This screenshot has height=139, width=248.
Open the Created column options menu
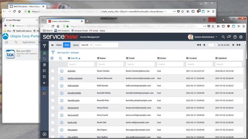[x=188, y=58]
